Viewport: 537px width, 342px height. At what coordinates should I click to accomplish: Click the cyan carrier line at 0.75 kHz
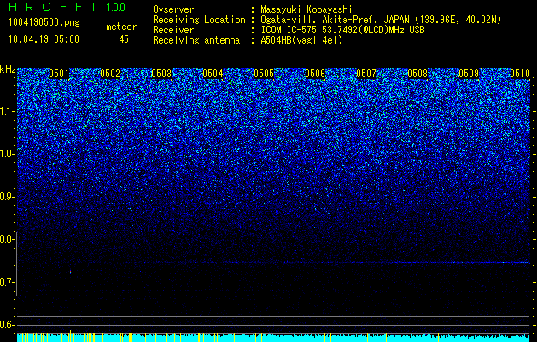point(274,262)
